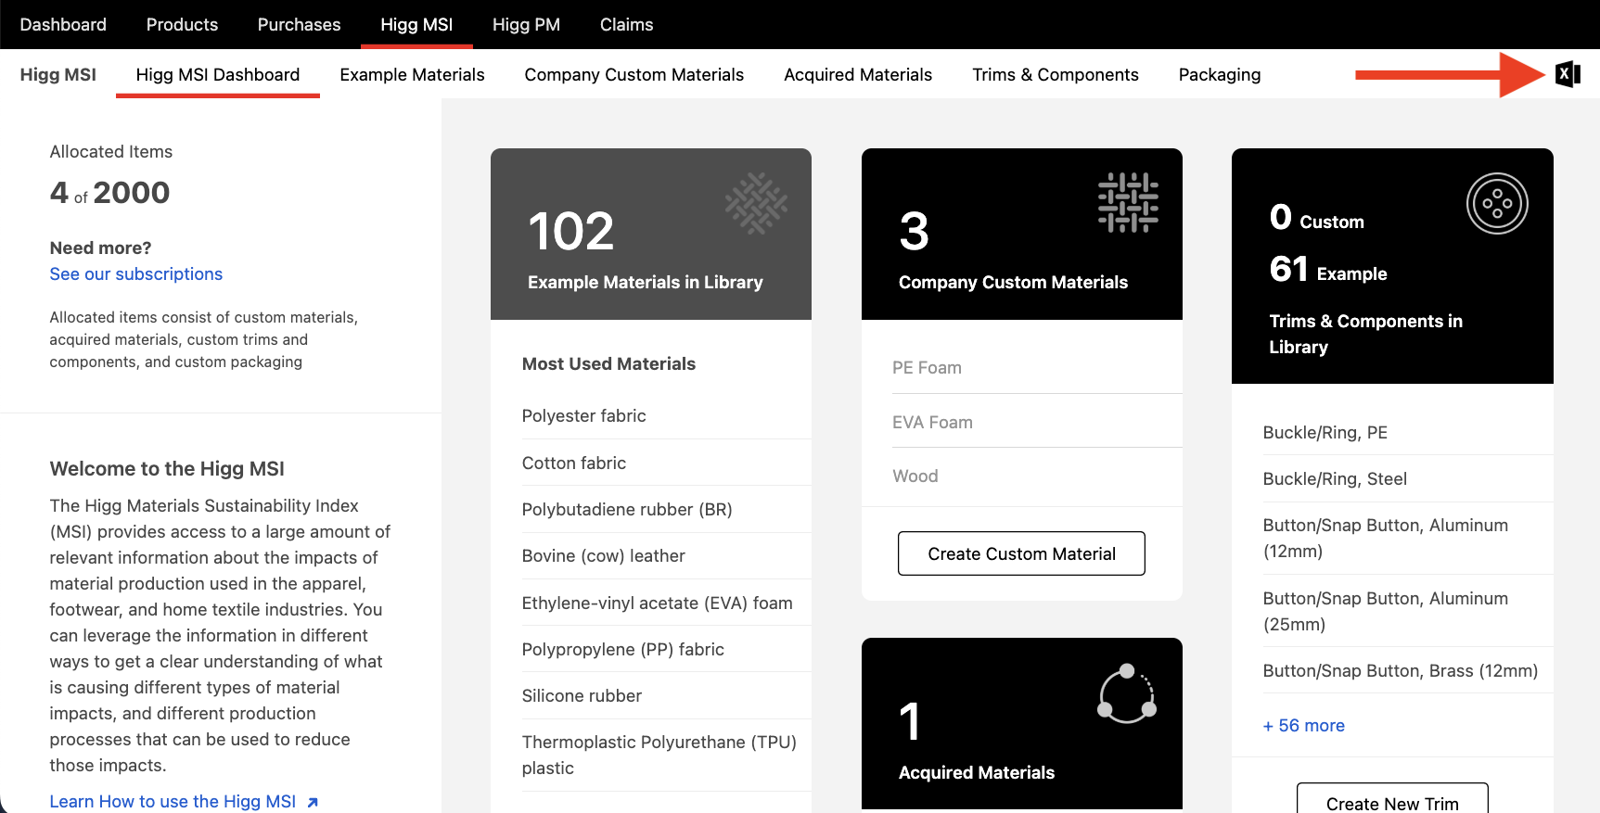Click the circular nodes icon on Acquired Materials card
The image size is (1600, 813).
[x=1127, y=693]
